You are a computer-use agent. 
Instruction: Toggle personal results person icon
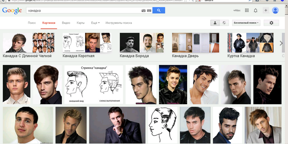(x=215, y=23)
